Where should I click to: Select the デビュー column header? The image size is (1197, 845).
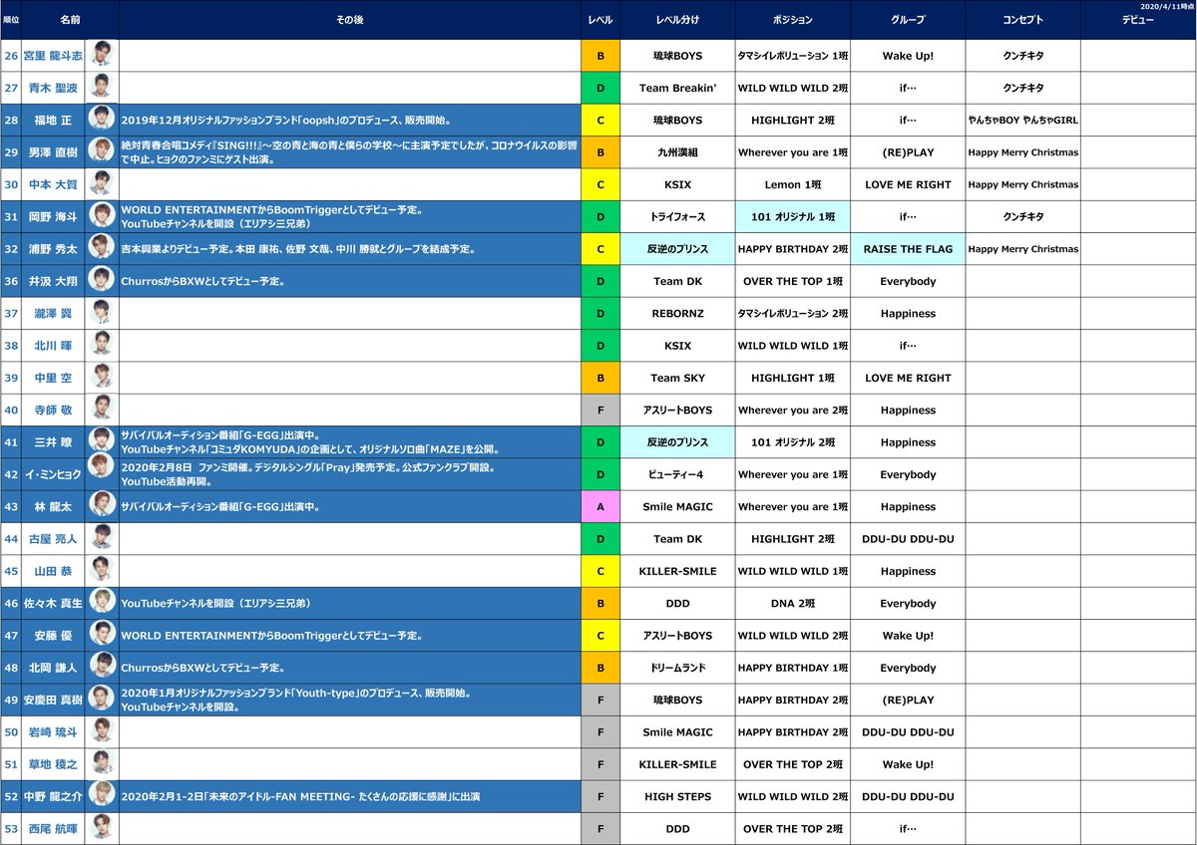click(1138, 20)
